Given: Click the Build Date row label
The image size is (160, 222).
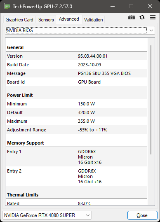Looking at the screenshot, I should click(18, 65).
